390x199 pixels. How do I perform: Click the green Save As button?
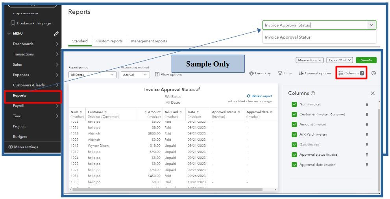pos(366,60)
